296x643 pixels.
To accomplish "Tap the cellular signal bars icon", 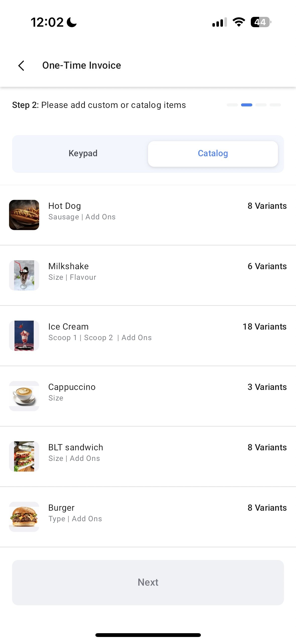I will [x=219, y=22].
